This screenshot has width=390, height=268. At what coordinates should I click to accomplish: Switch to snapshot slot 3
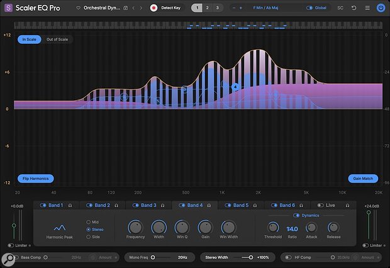tap(217, 8)
